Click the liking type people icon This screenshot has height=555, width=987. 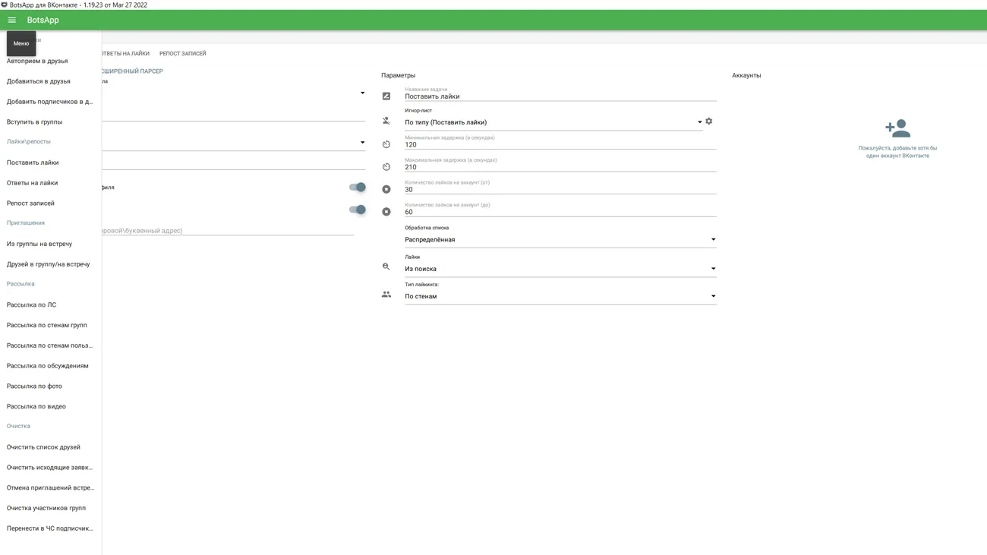click(386, 295)
